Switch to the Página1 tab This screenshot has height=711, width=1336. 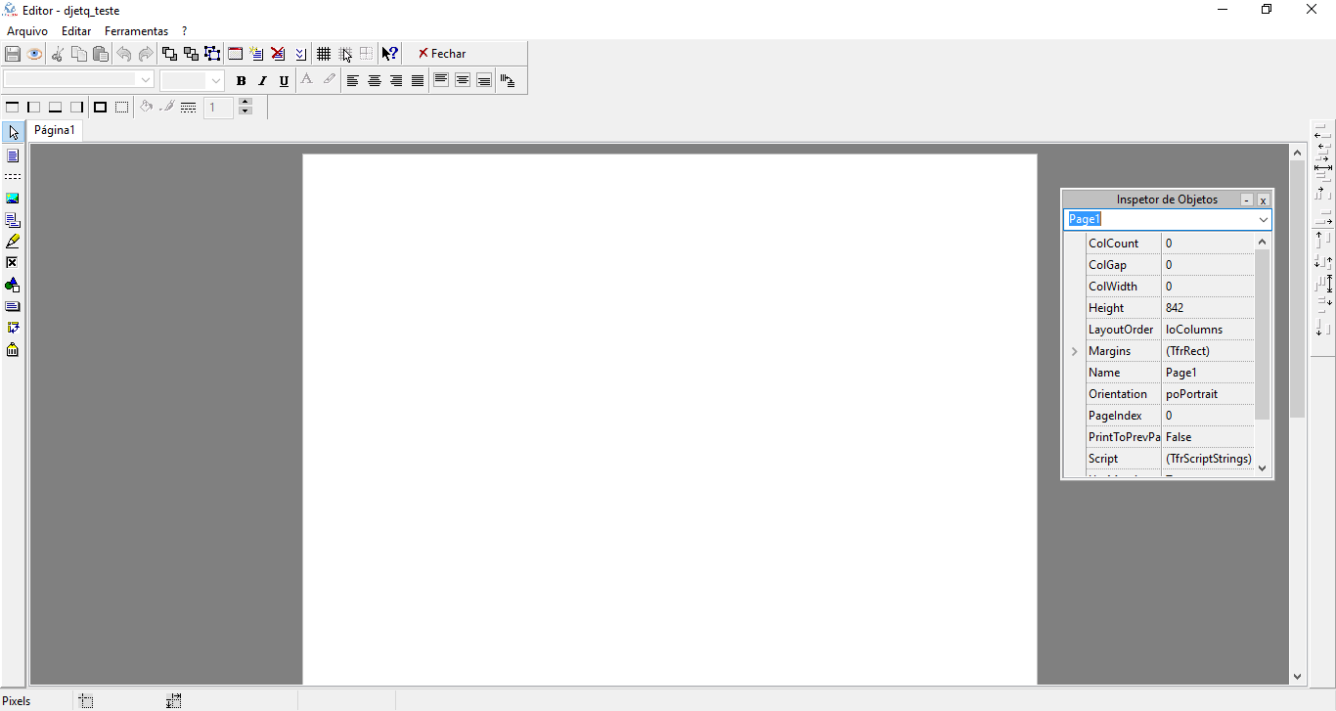[55, 130]
